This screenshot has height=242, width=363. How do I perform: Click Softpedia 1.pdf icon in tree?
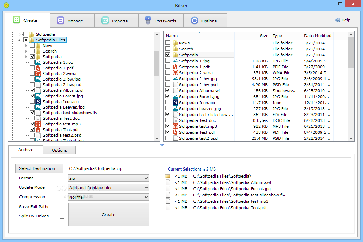pyautogui.click(x=38, y=68)
